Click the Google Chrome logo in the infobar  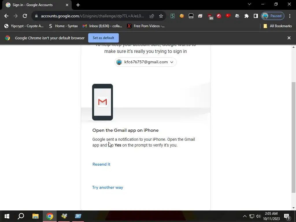[8, 38]
